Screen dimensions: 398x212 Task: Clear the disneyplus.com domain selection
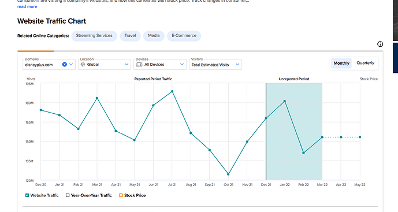click(x=65, y=65)
